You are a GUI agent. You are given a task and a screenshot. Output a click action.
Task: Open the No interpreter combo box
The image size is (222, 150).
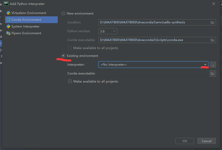pos(151,65)
